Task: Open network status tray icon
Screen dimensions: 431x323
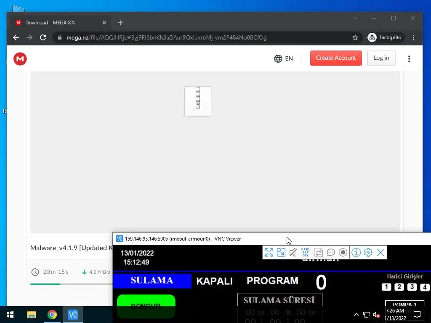Action: [367, 315]
